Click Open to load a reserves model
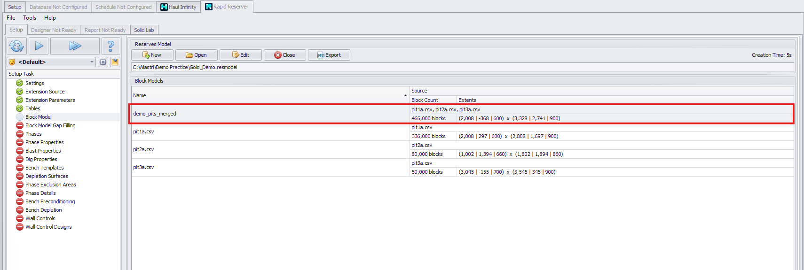The image size is (804, 270). (196, 55)
